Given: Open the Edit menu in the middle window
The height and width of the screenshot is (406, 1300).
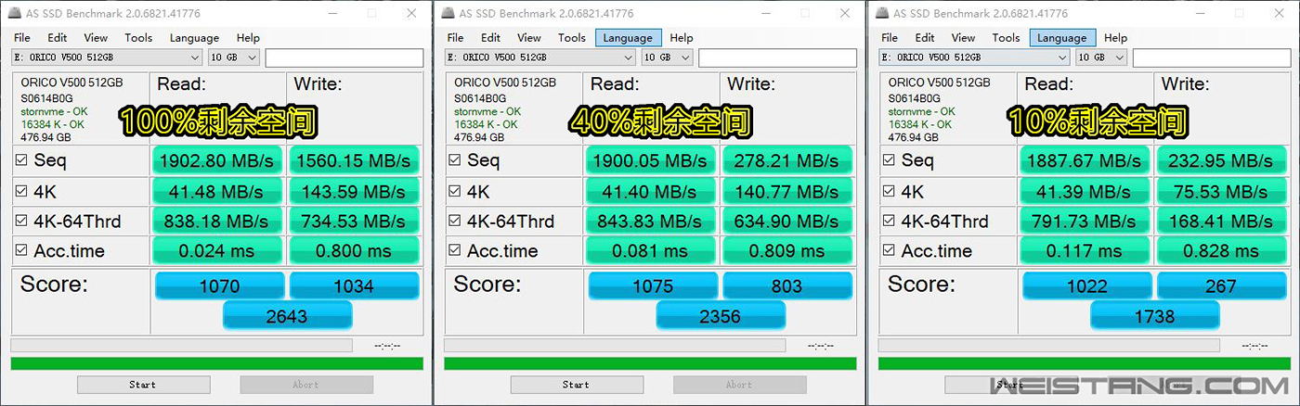Looking at the screenshot, I should 490,38.
